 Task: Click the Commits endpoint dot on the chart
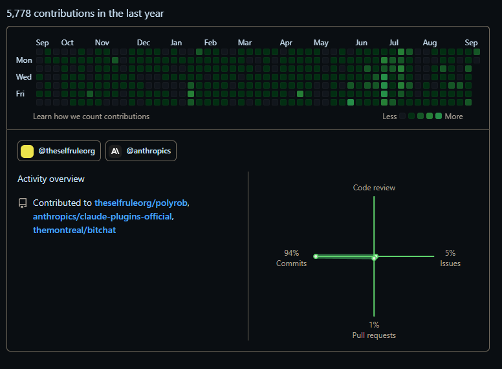[316, 256]
